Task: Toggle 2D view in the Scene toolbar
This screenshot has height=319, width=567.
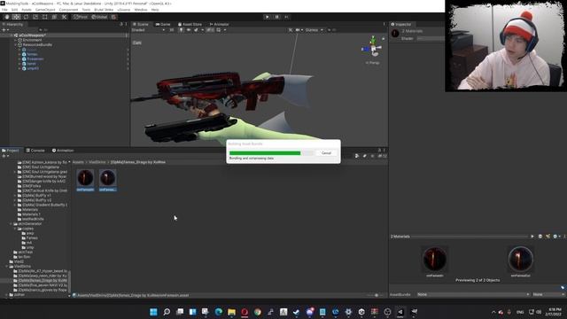Action: 171,30
